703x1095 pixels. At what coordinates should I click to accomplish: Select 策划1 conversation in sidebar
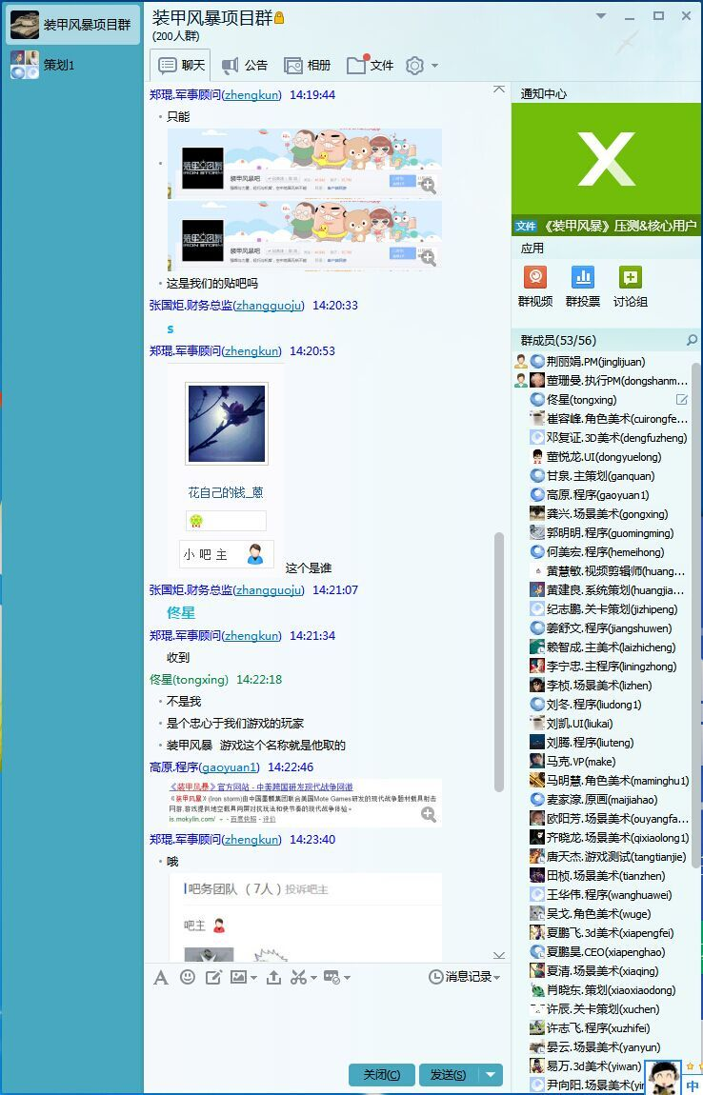72,64
